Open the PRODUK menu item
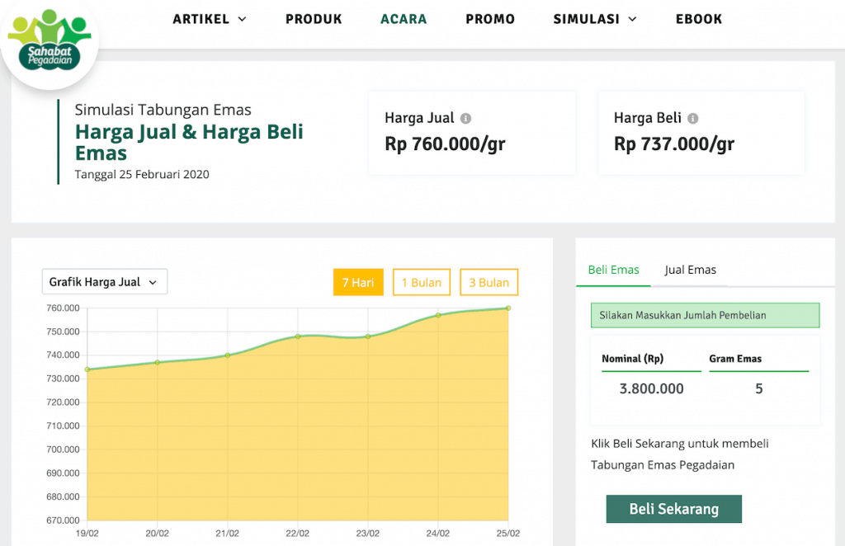The width and height of the screenshot is (845, 546). click(x=314, y=19)
